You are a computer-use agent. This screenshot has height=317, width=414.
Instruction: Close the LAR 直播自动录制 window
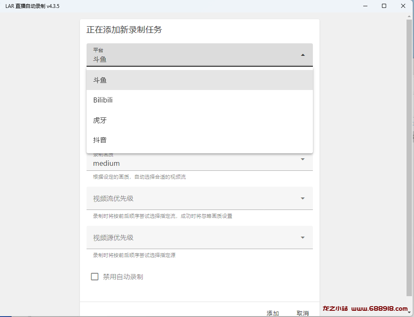403,6
